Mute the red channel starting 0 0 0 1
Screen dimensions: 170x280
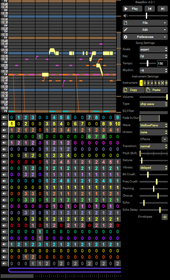4,225
